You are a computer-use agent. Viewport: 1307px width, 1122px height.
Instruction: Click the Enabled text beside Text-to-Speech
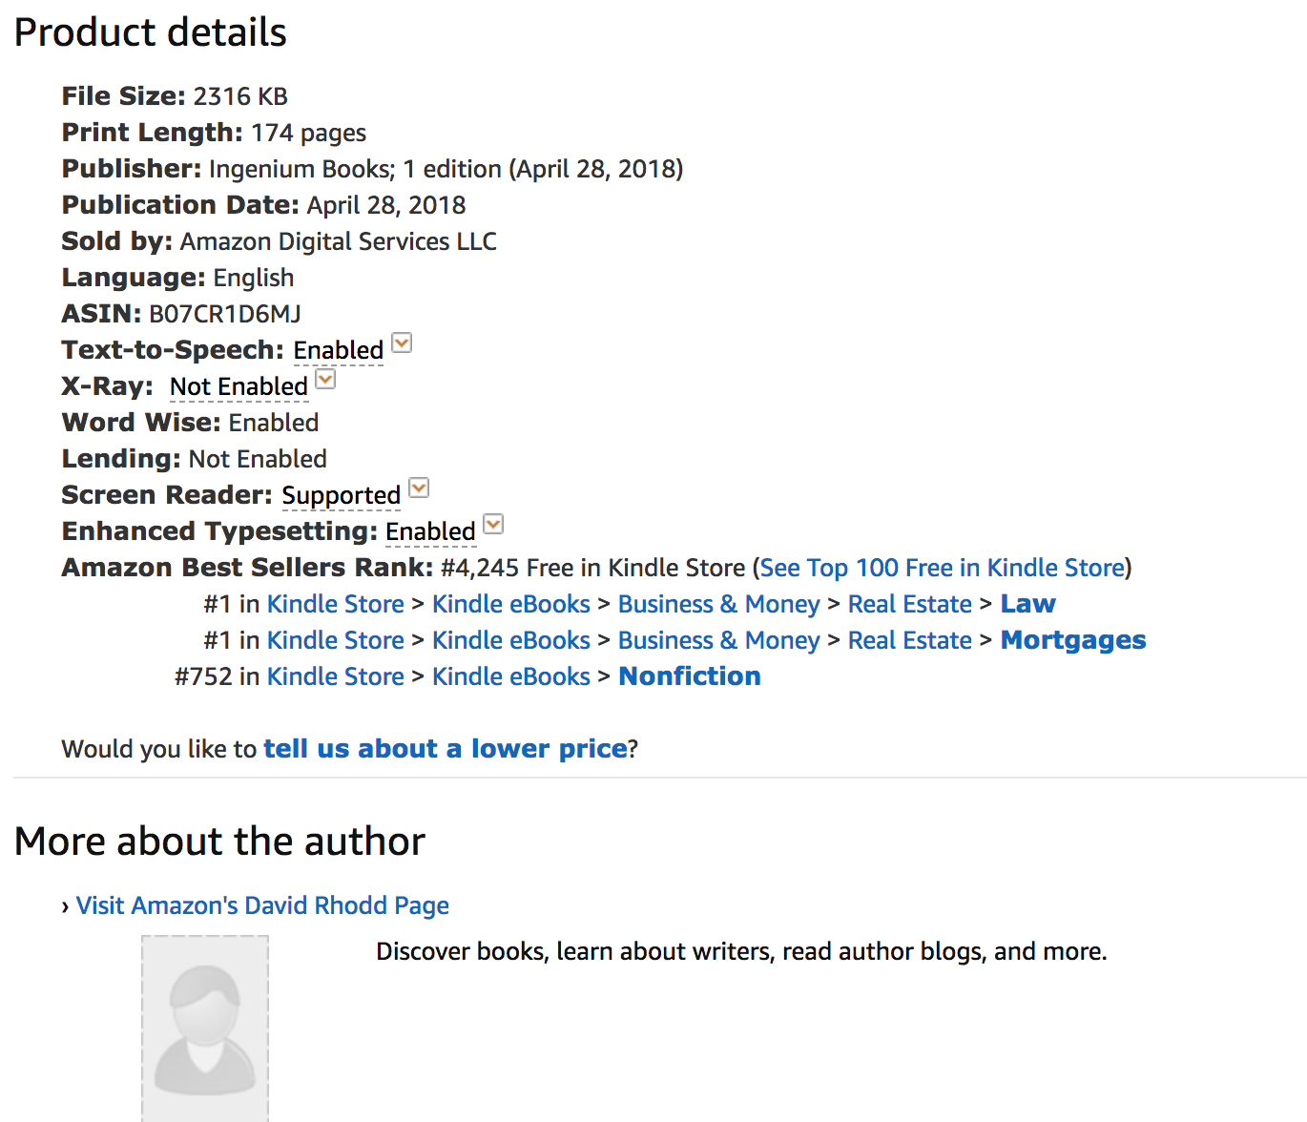[x=338, y=349]
